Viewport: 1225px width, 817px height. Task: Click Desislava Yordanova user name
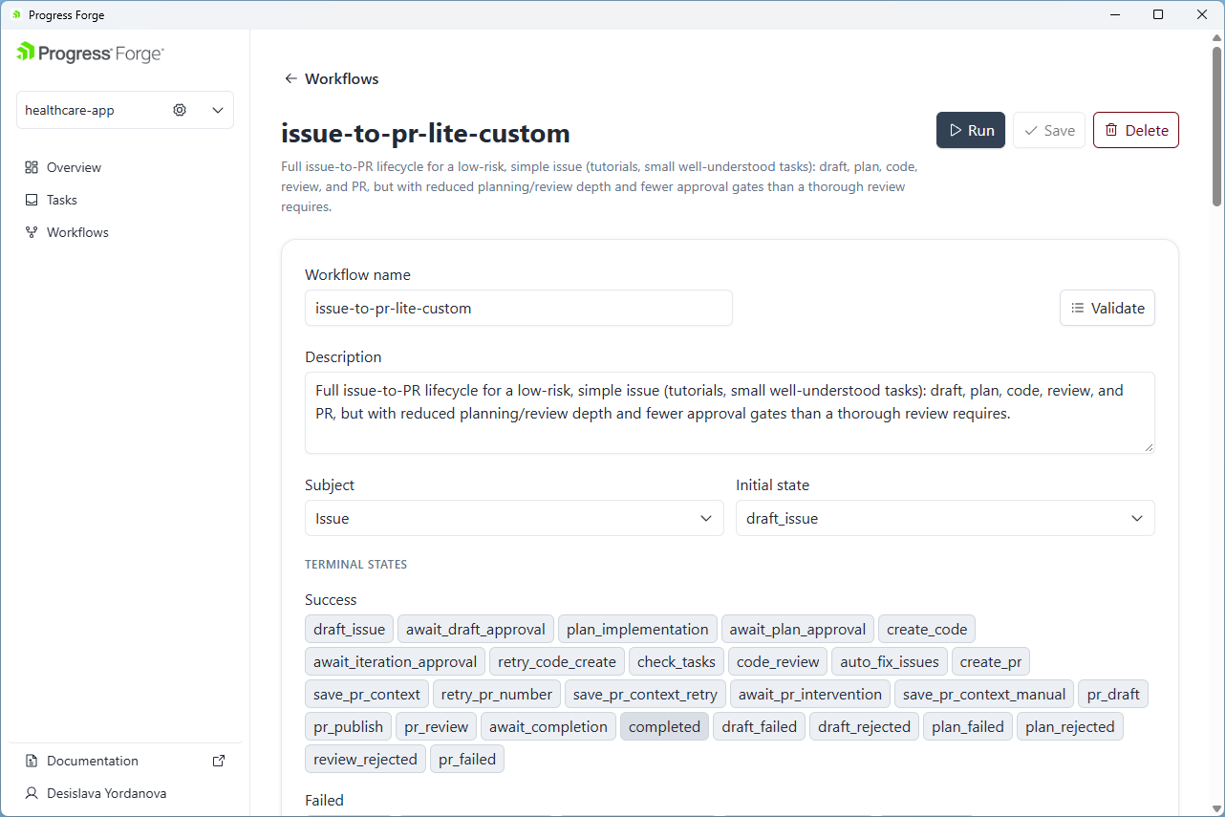106,793
